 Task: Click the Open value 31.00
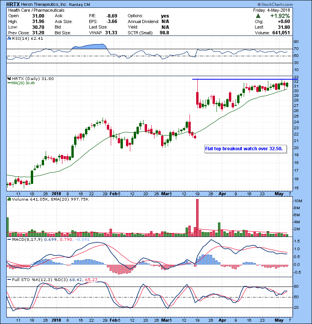38,16
